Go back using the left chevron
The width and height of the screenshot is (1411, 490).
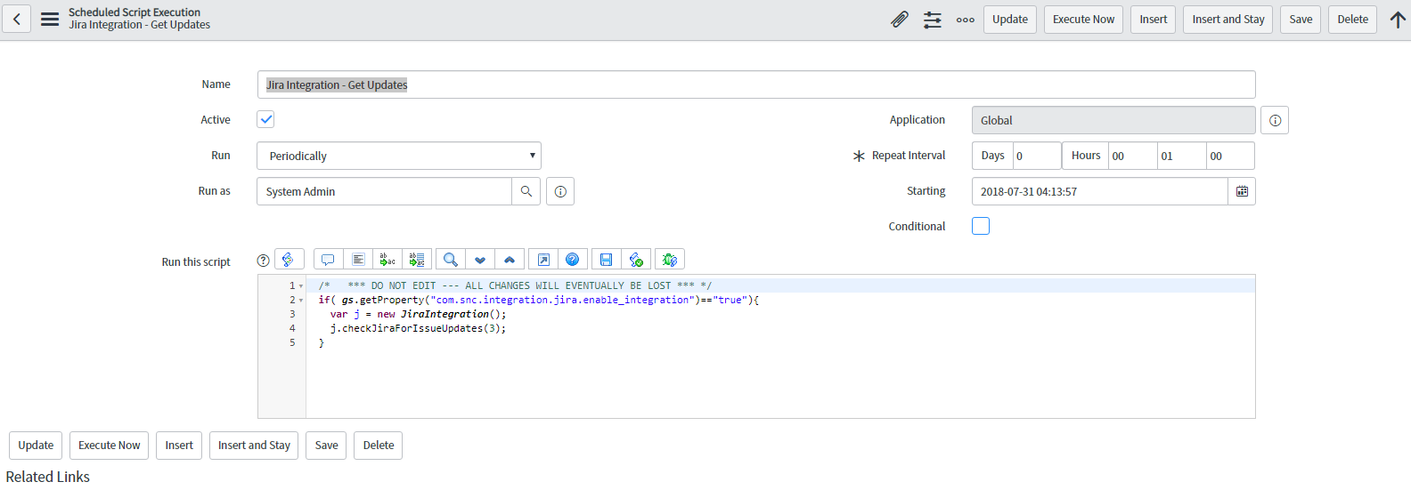(x=17, y=19)
